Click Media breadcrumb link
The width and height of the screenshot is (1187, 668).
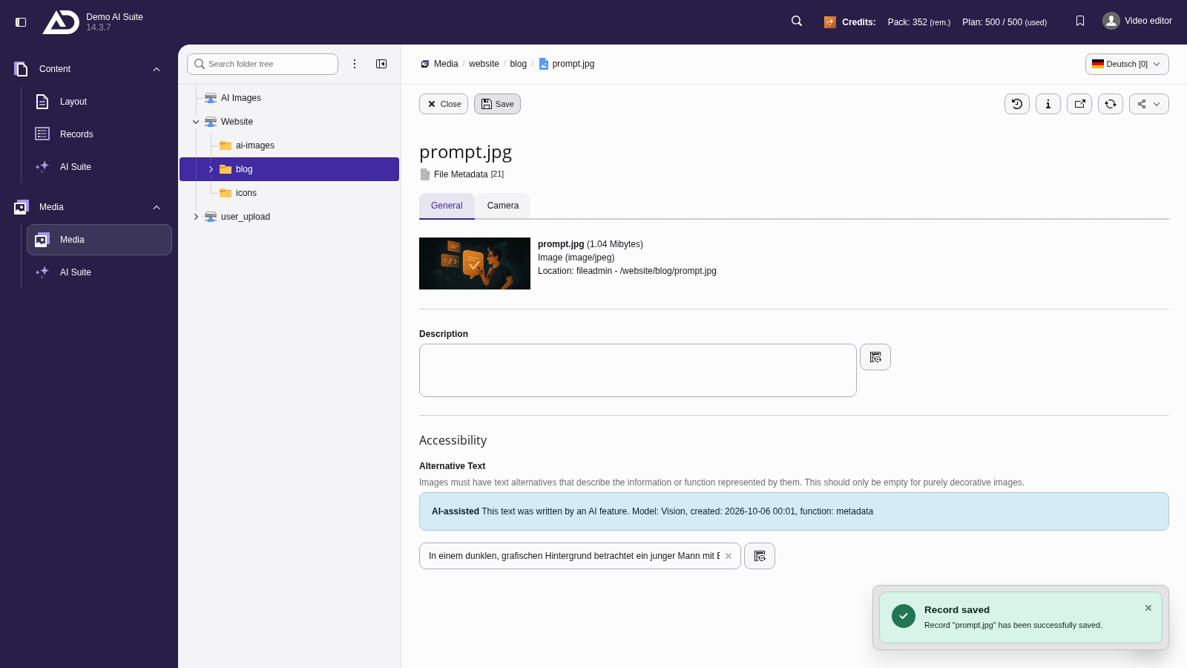point(439,64)
